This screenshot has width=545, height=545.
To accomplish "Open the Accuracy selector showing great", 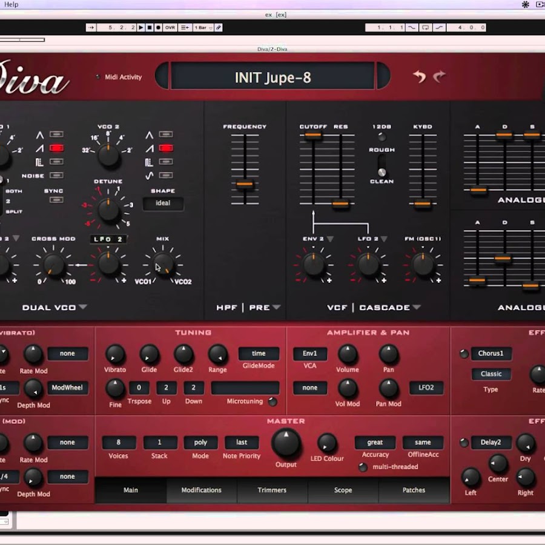I will (375, 443).
